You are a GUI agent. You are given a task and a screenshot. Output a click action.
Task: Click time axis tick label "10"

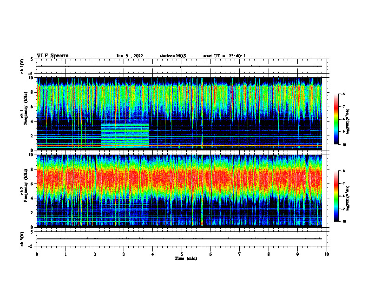[327, 254]
